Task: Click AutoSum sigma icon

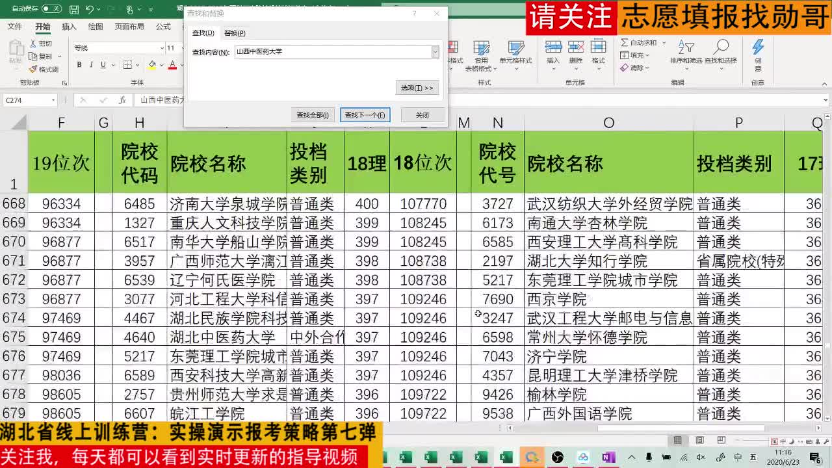Action: pyautogui.click(x=624, y=42)
